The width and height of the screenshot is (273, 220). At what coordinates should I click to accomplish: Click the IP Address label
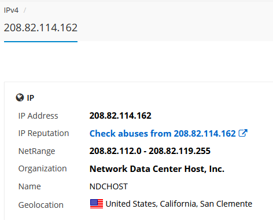click(x=38, y=116)
